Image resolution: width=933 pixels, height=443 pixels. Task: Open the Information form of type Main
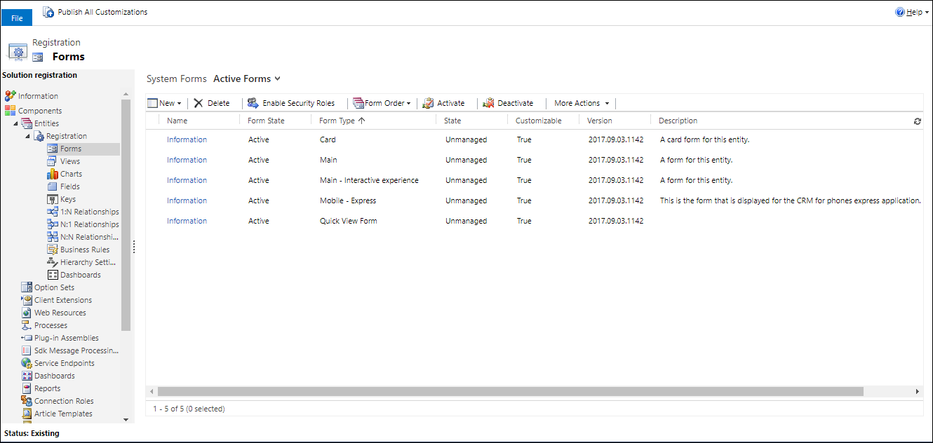pyautogui.click(x=187, y=160)
